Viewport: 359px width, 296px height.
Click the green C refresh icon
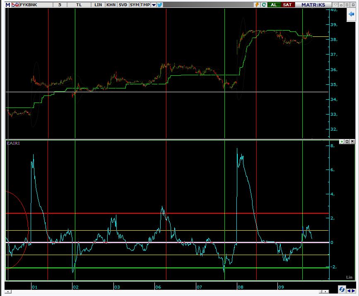point(264,5)
